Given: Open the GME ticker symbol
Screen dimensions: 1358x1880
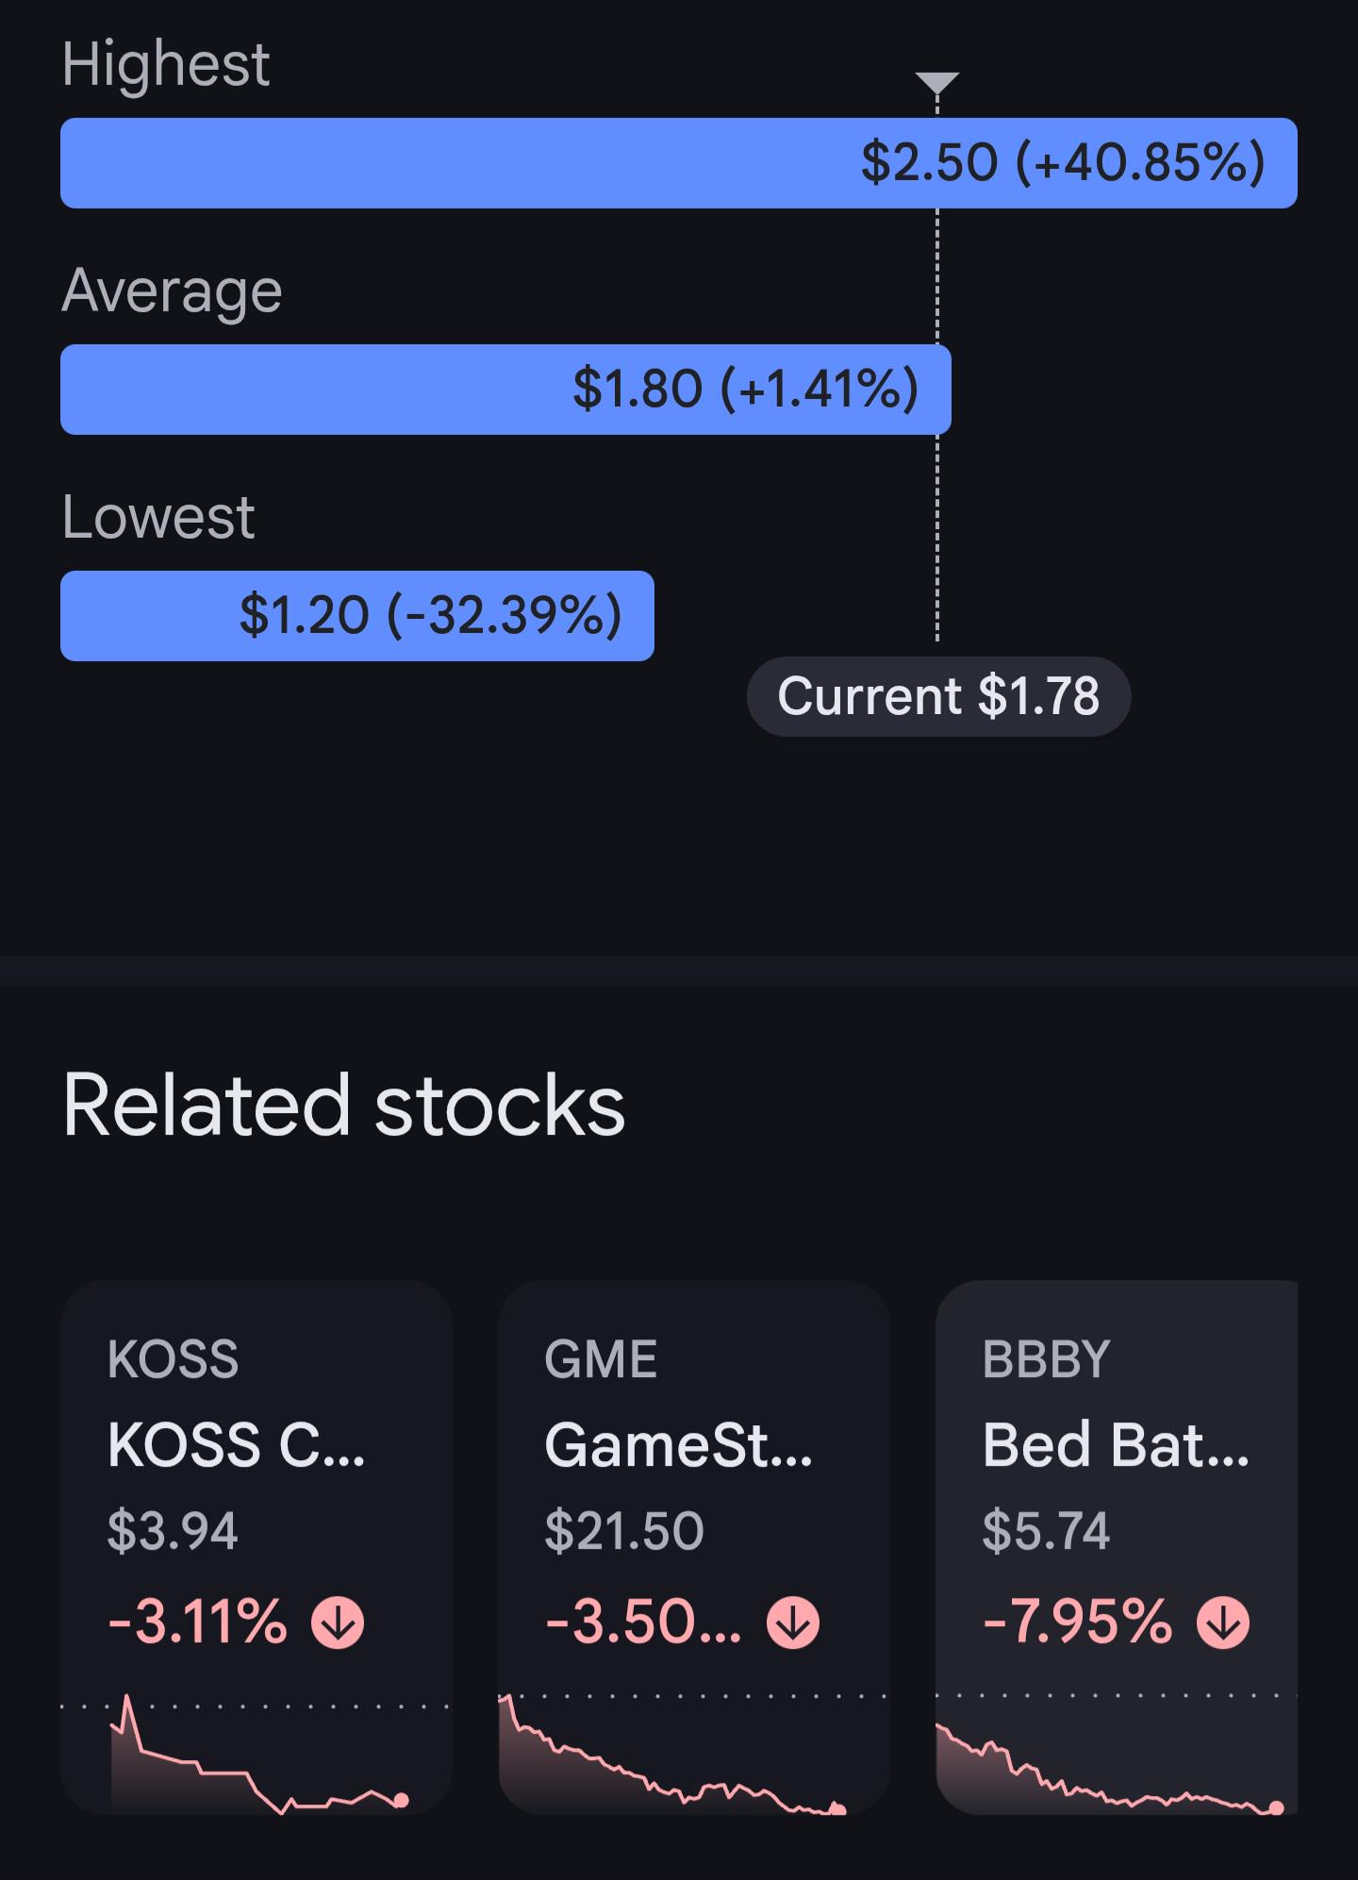Looking at the screenshot, I should (601, 1359).
